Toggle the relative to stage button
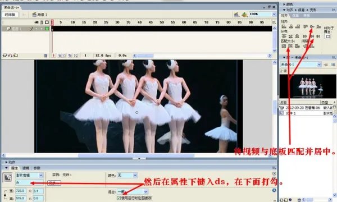Image resolution: width=337 pixels, height=202 pixels. point(327,36)
